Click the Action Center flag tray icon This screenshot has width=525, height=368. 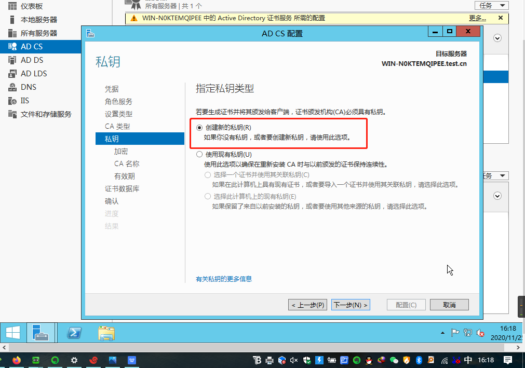(455, 333)
